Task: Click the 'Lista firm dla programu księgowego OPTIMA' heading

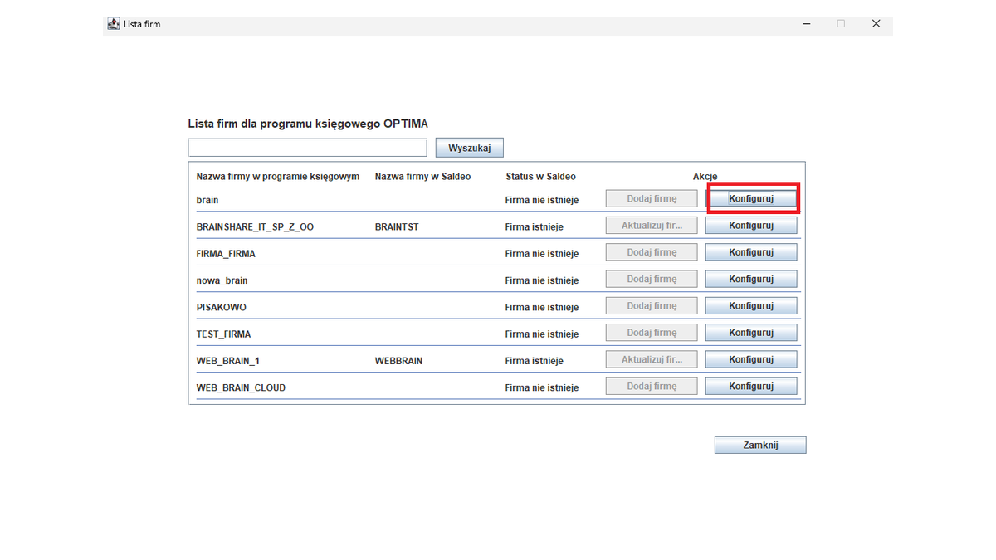Action: pyautogui.click(x=308, y=124)
